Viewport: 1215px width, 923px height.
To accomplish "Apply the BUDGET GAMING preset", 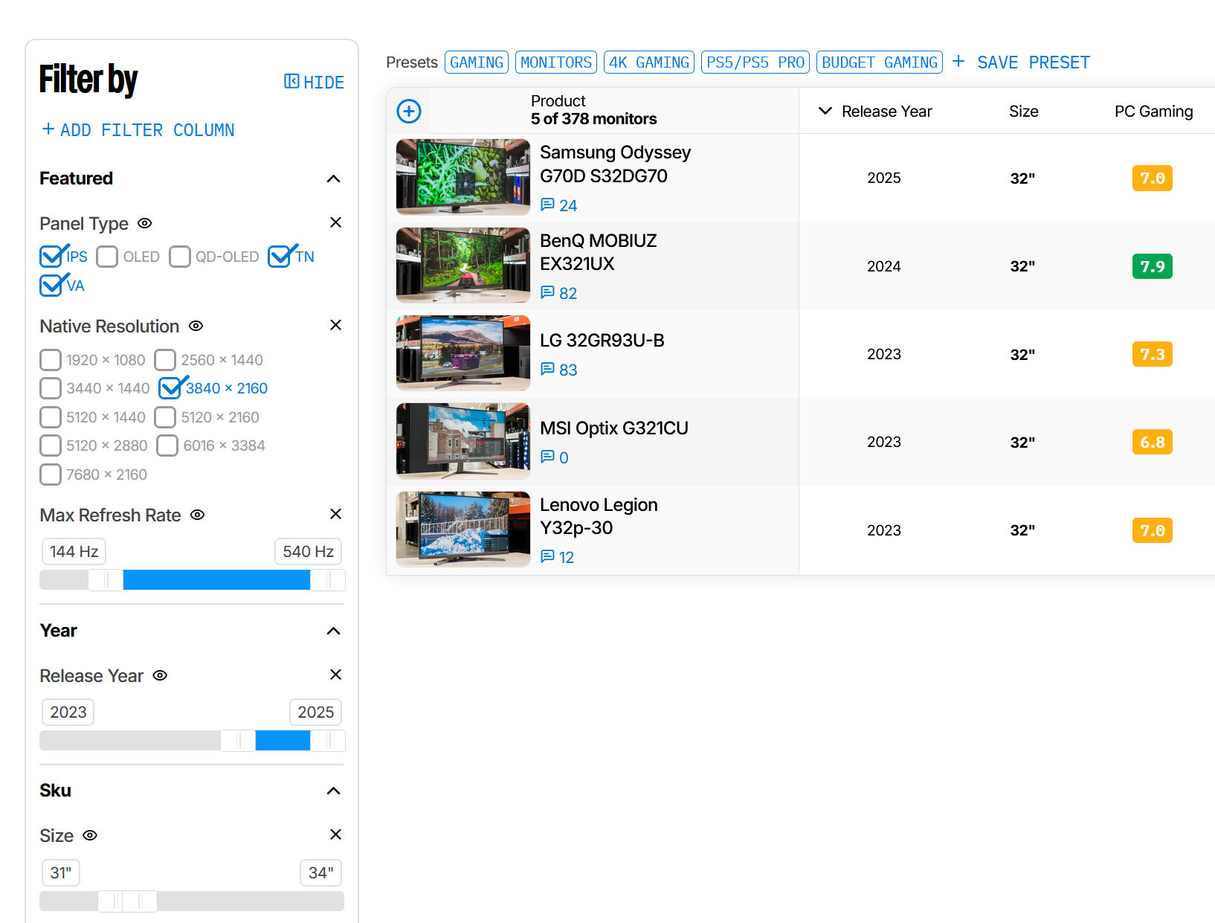I will [x=880, y=62].
